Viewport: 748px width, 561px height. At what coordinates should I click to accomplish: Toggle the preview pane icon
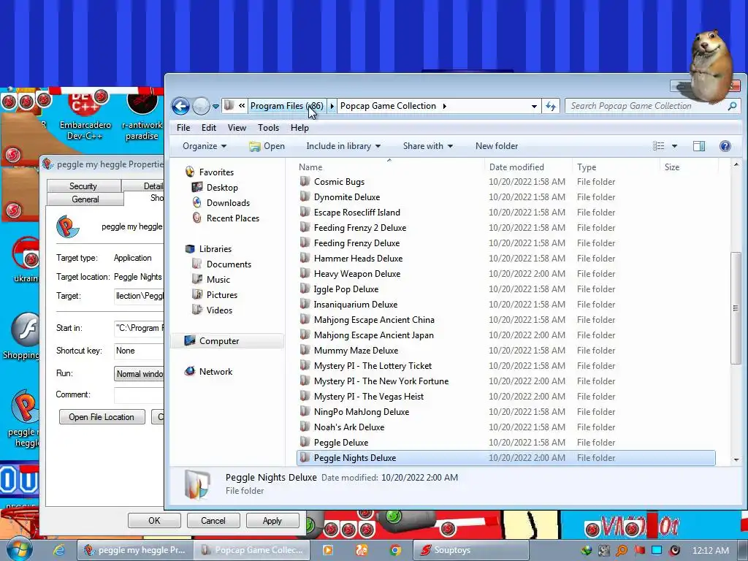[x=699, y=146]
